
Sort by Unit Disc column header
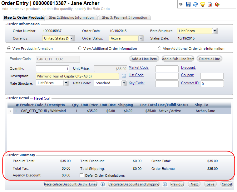(108, 105)
